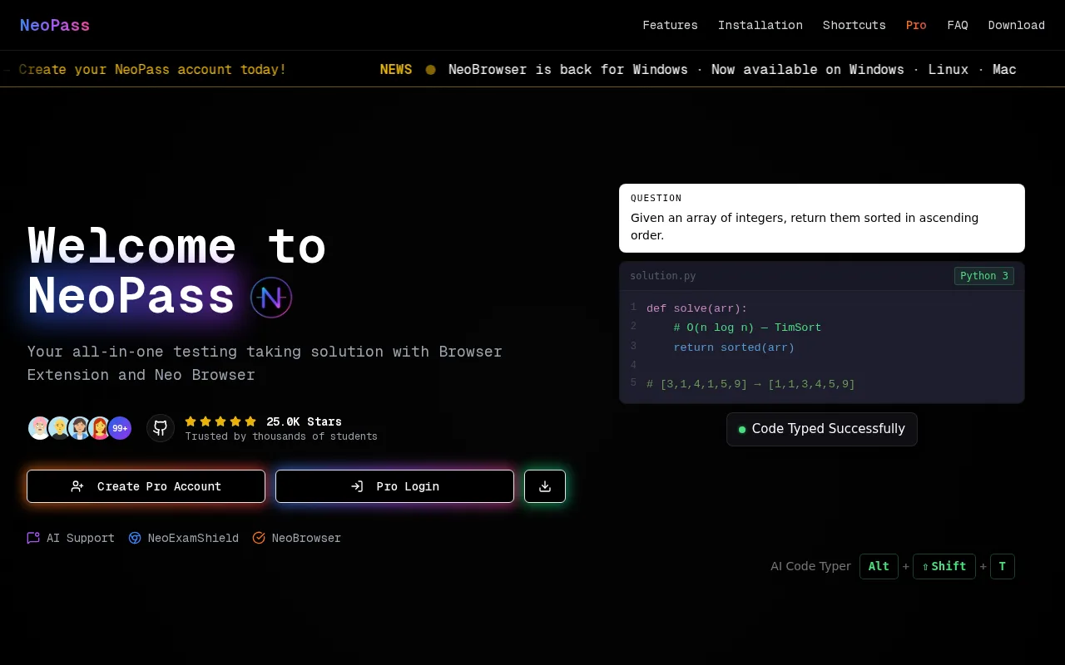Viewport: 1065px width, 665px height.
Task: Click 'Trusted by thousands of students' text
Action: [281, 436]
